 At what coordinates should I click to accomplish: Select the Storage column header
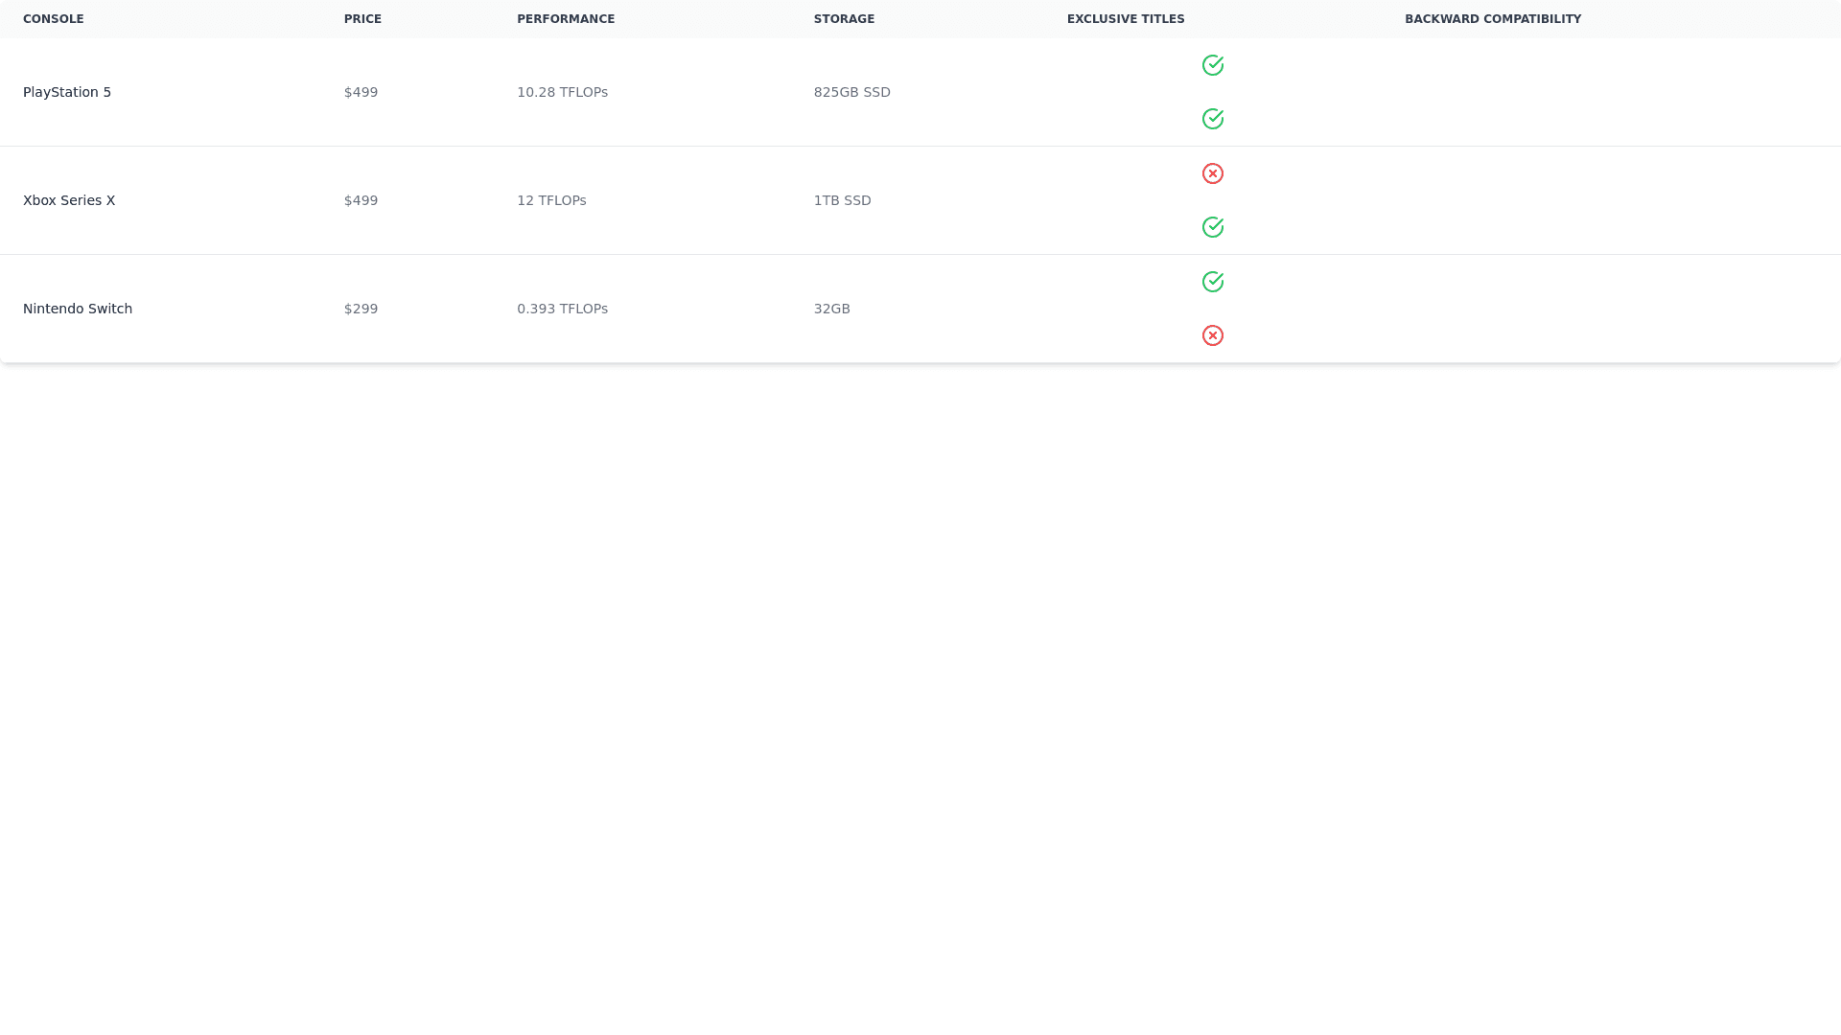844,19
